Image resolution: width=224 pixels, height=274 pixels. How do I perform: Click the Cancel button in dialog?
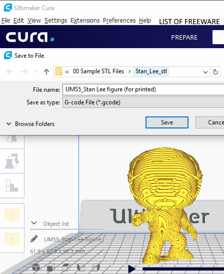tap(210, 122)
